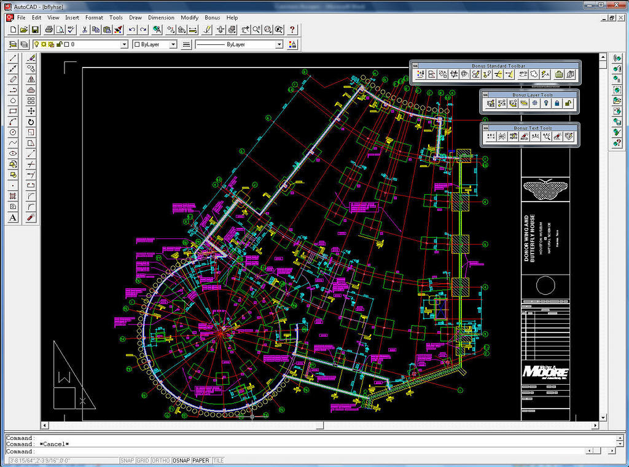Click Pack 'n Go briefcase icon
Image resolution: width=629 pixels, height=467 pixels.
559,74
